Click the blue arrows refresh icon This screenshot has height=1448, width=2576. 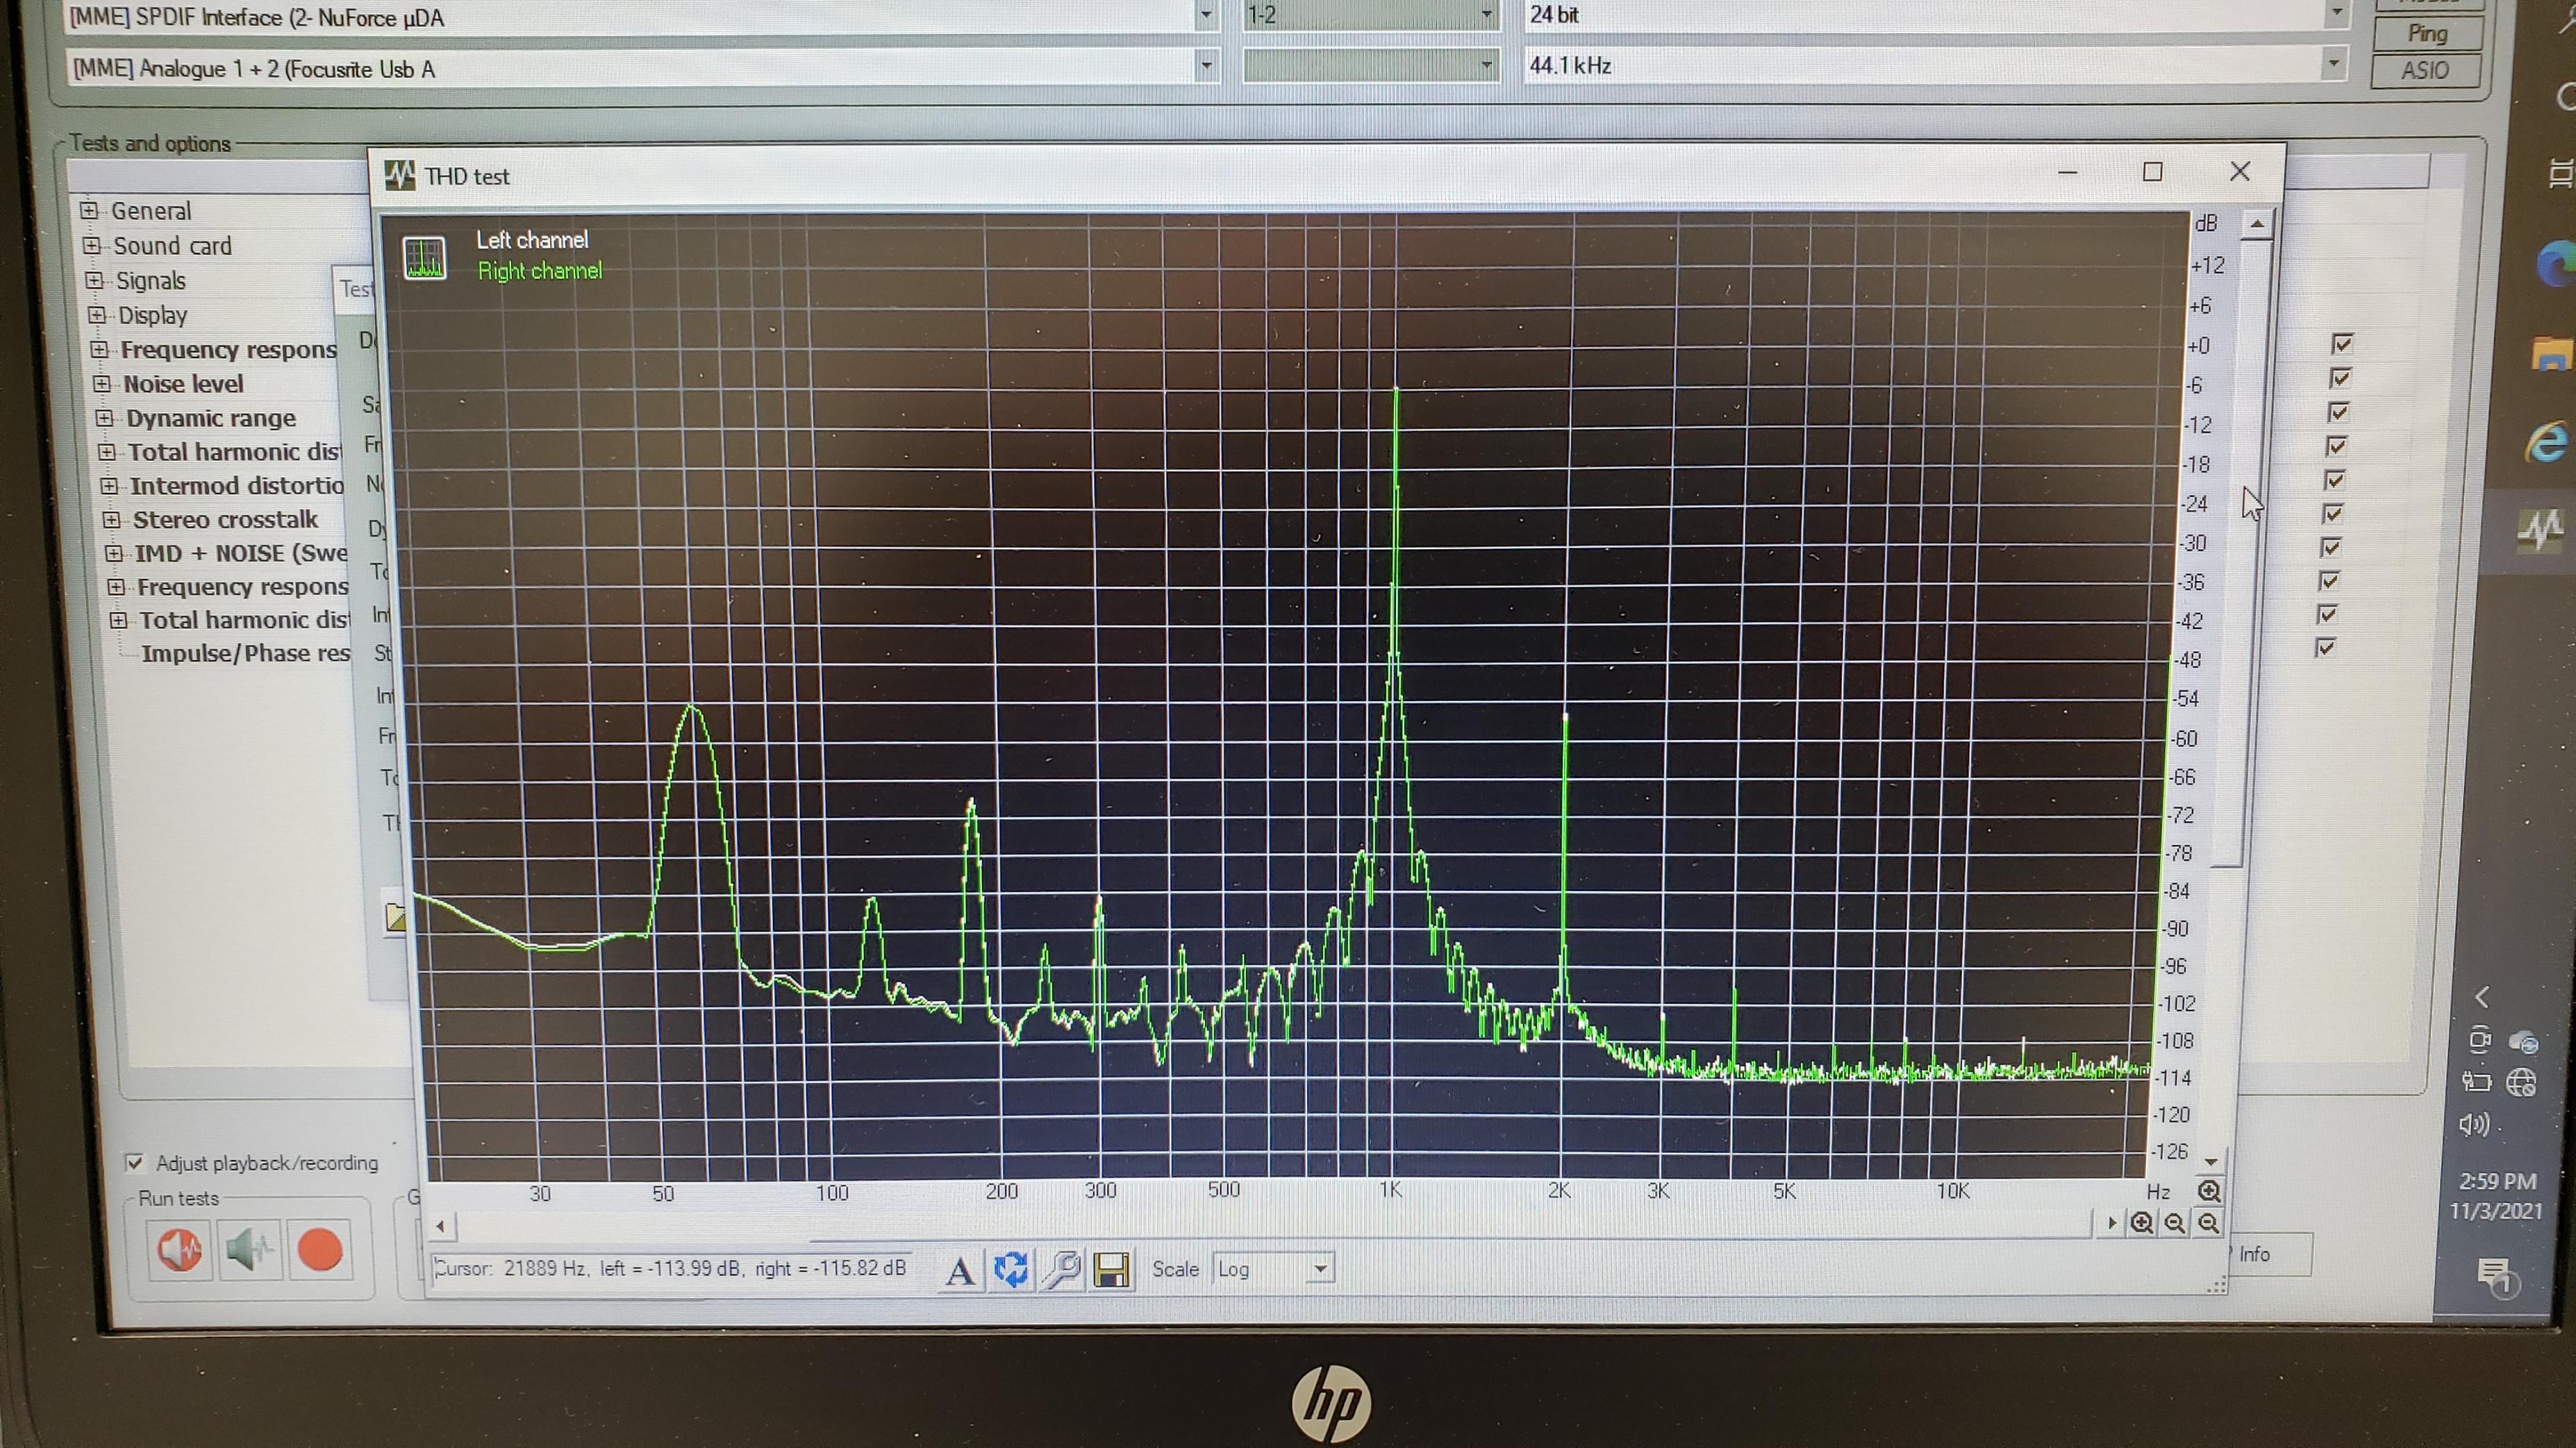tap(1010, 1269)
